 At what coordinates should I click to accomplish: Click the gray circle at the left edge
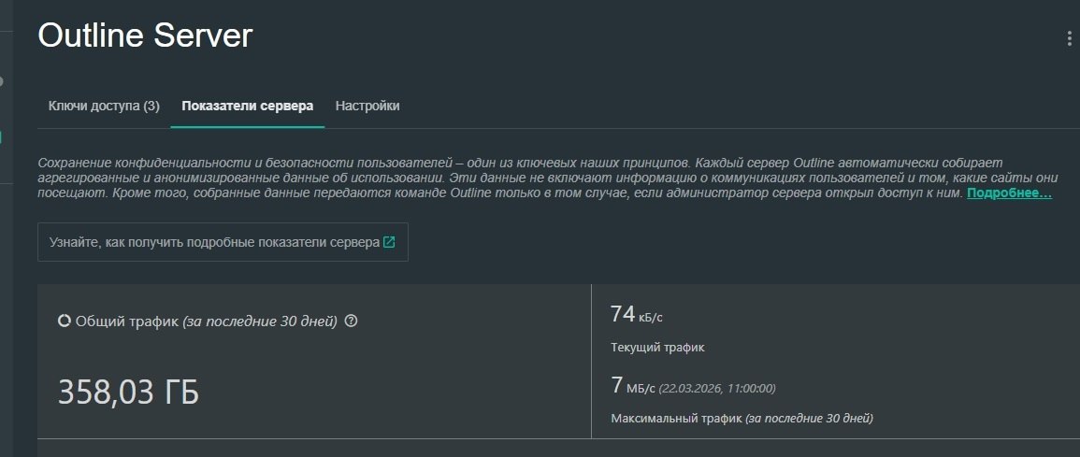(x=1, y=82)
